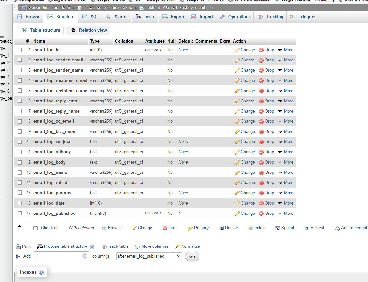368x282 pixels.
Task: Switch to the Operations tab
Action: pos(235,17)
